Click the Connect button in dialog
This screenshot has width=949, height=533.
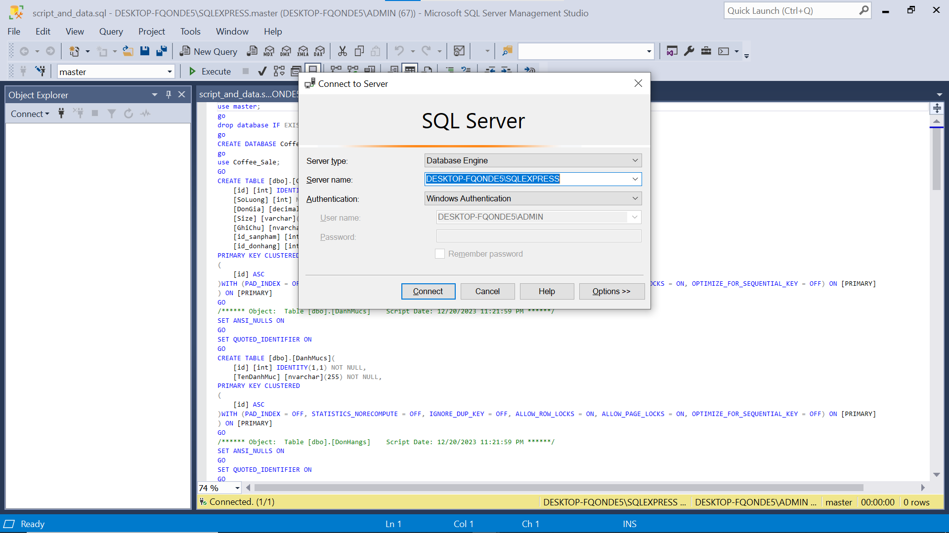[x=428, y=291]
